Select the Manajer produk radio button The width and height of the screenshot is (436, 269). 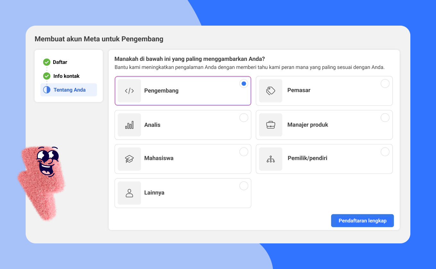coord(385,118)
